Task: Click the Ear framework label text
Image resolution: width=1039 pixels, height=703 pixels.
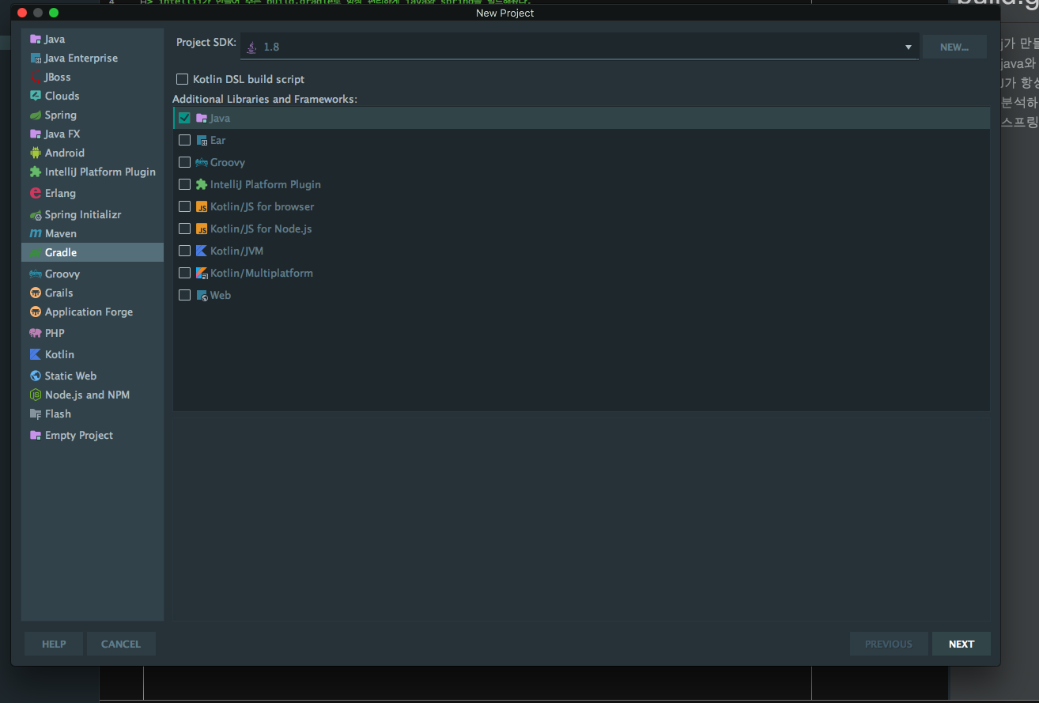Action: [217, 140]
